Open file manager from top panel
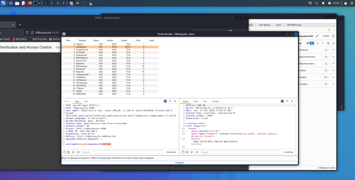 point(17,3)
